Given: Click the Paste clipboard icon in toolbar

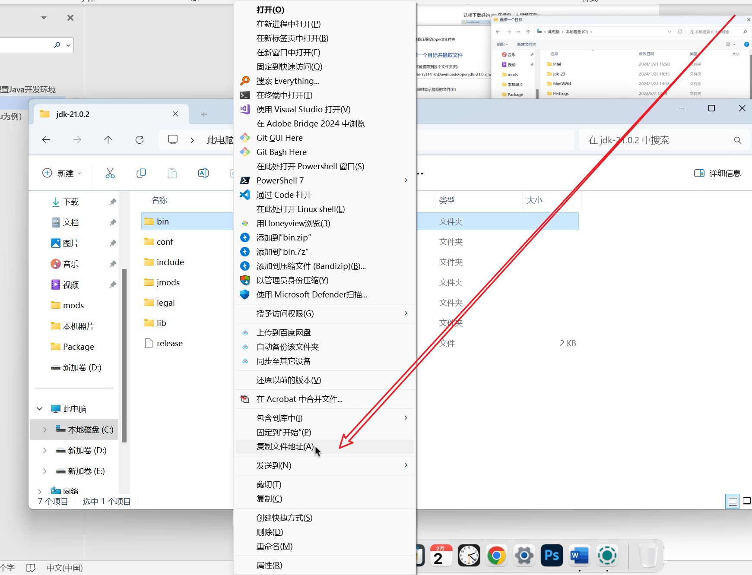Looking at the screenshot, I should tap(172, 173).
